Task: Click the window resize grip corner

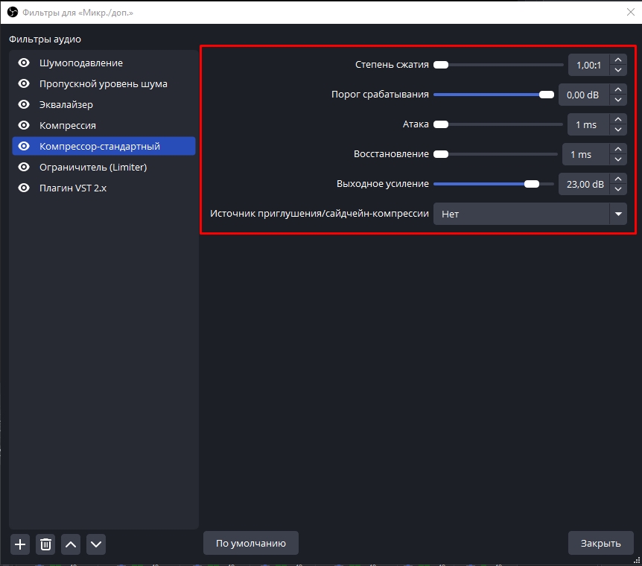Action: point(637,561)
